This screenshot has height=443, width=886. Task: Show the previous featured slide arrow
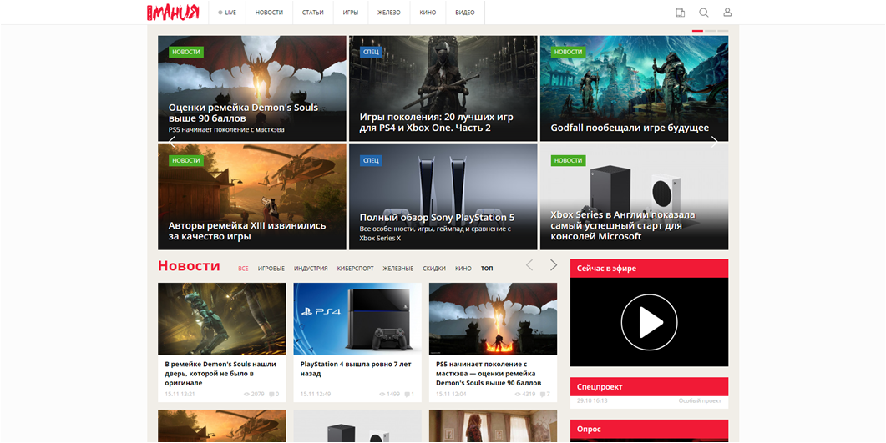click(172, 142)
